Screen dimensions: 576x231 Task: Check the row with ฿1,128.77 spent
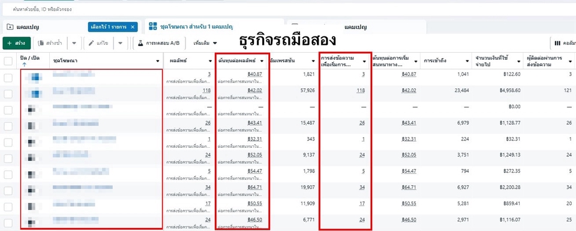pos(8,126)
